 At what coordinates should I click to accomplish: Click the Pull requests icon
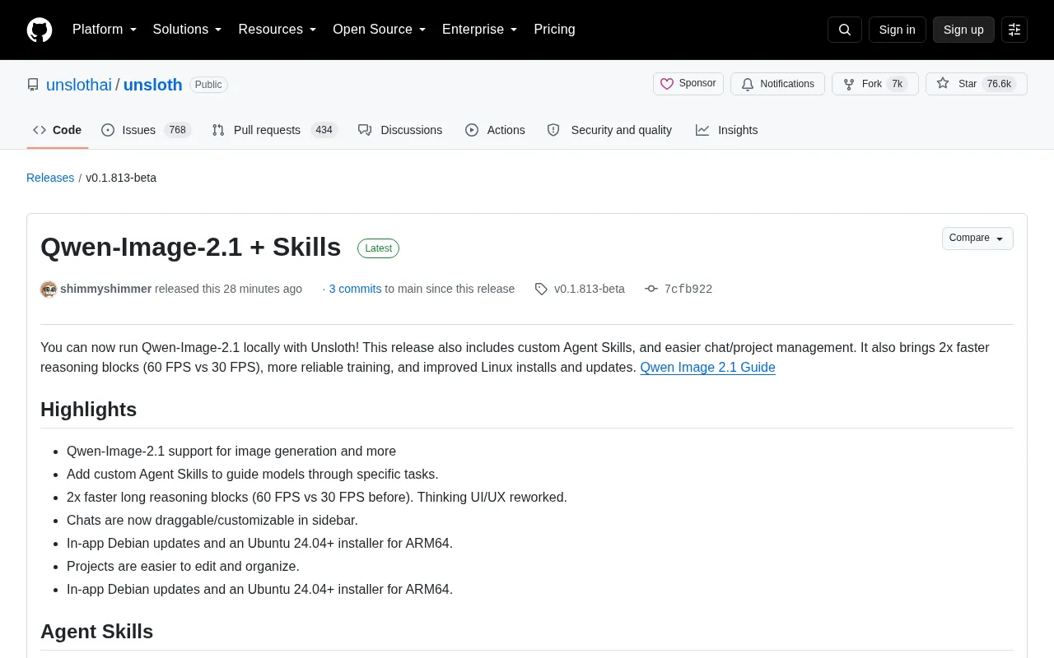[x=218, y=130]
